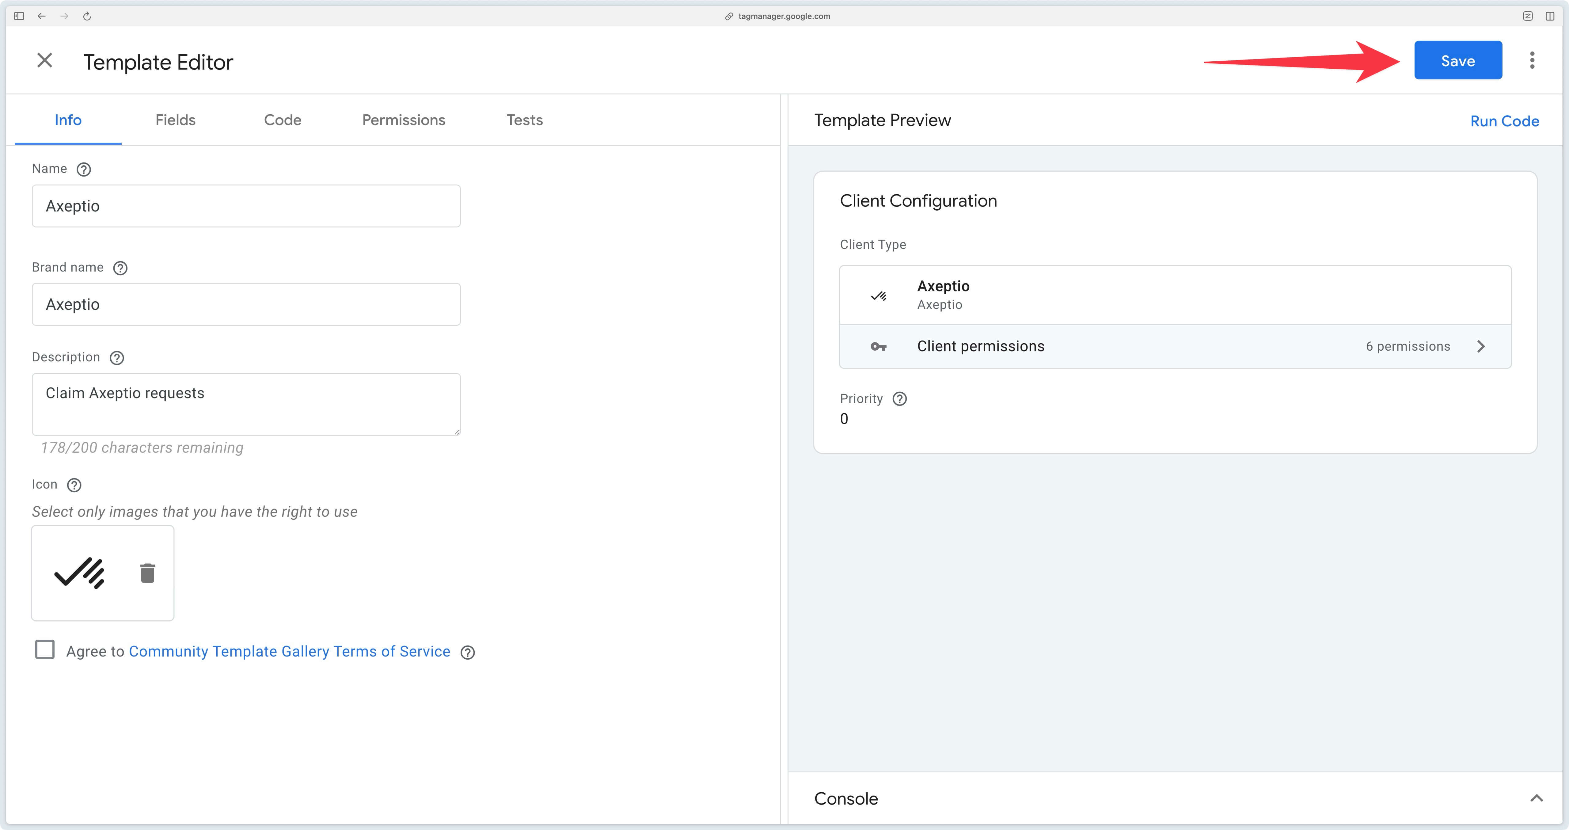1569x830 pixels.
Task: Click the Template Preview heading
Action: pyautogui.click(x=882, y=121)
